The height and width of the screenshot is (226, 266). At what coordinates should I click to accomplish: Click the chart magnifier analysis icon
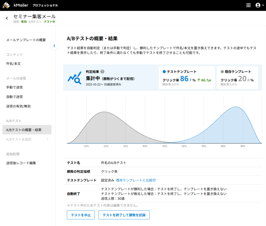[x=74, y=78]
